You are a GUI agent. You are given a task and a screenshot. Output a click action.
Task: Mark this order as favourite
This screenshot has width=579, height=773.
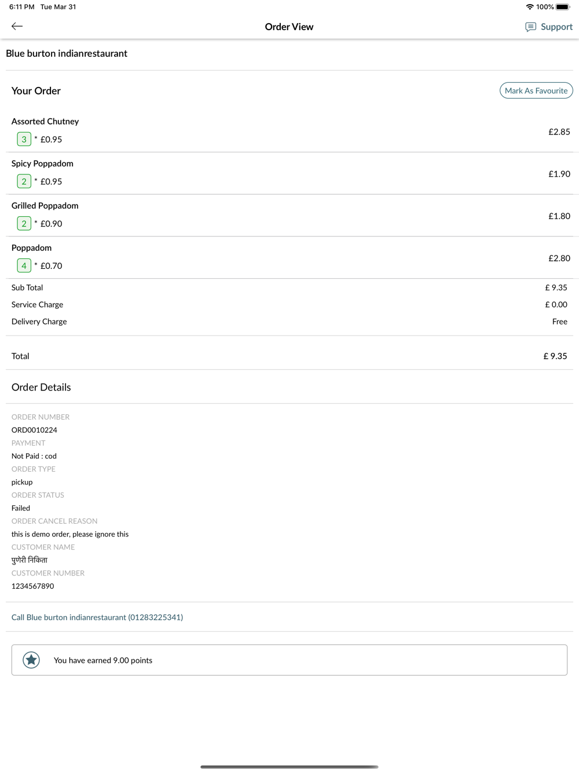click(x=536, y=90)
